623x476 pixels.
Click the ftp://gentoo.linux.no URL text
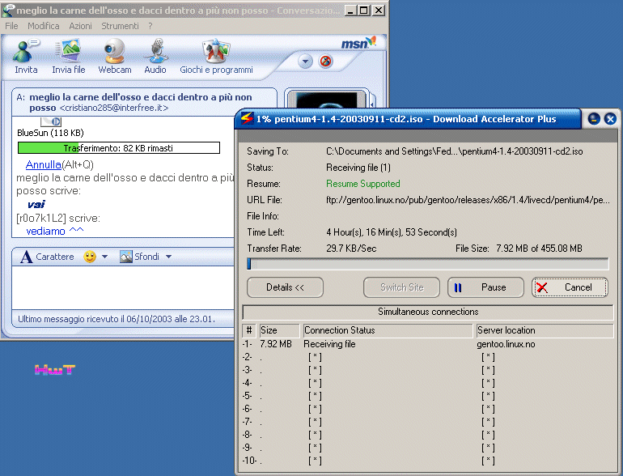tap(468, 200)
